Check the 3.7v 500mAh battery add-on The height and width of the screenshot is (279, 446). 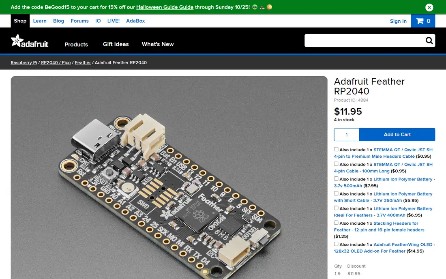coord(336,179)
